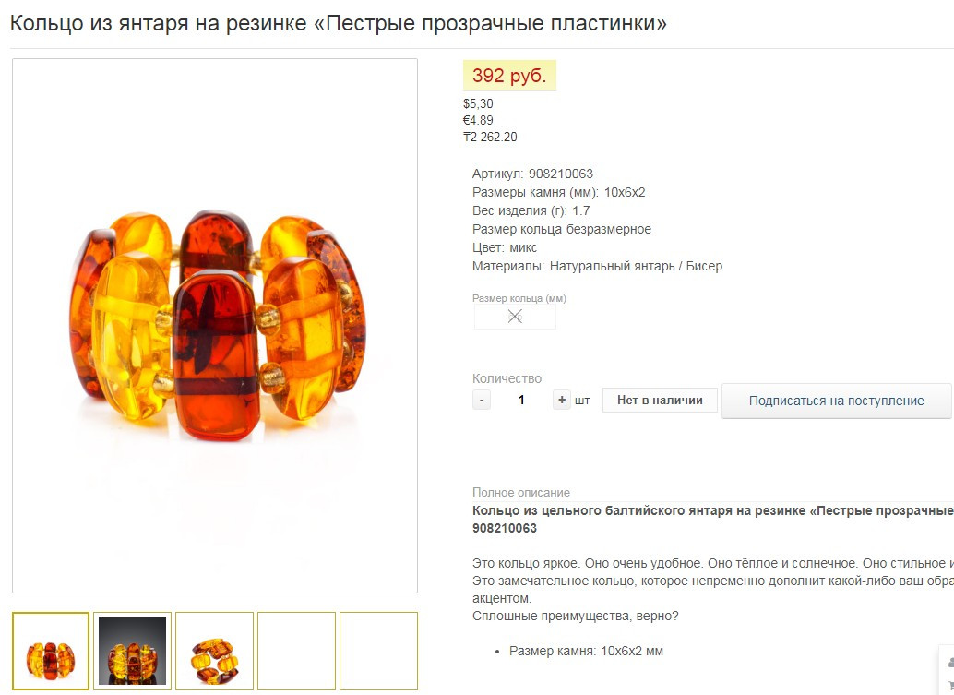Click the product title heading
The width and height of the screenshot is (954, 695).
coord(339,24)
